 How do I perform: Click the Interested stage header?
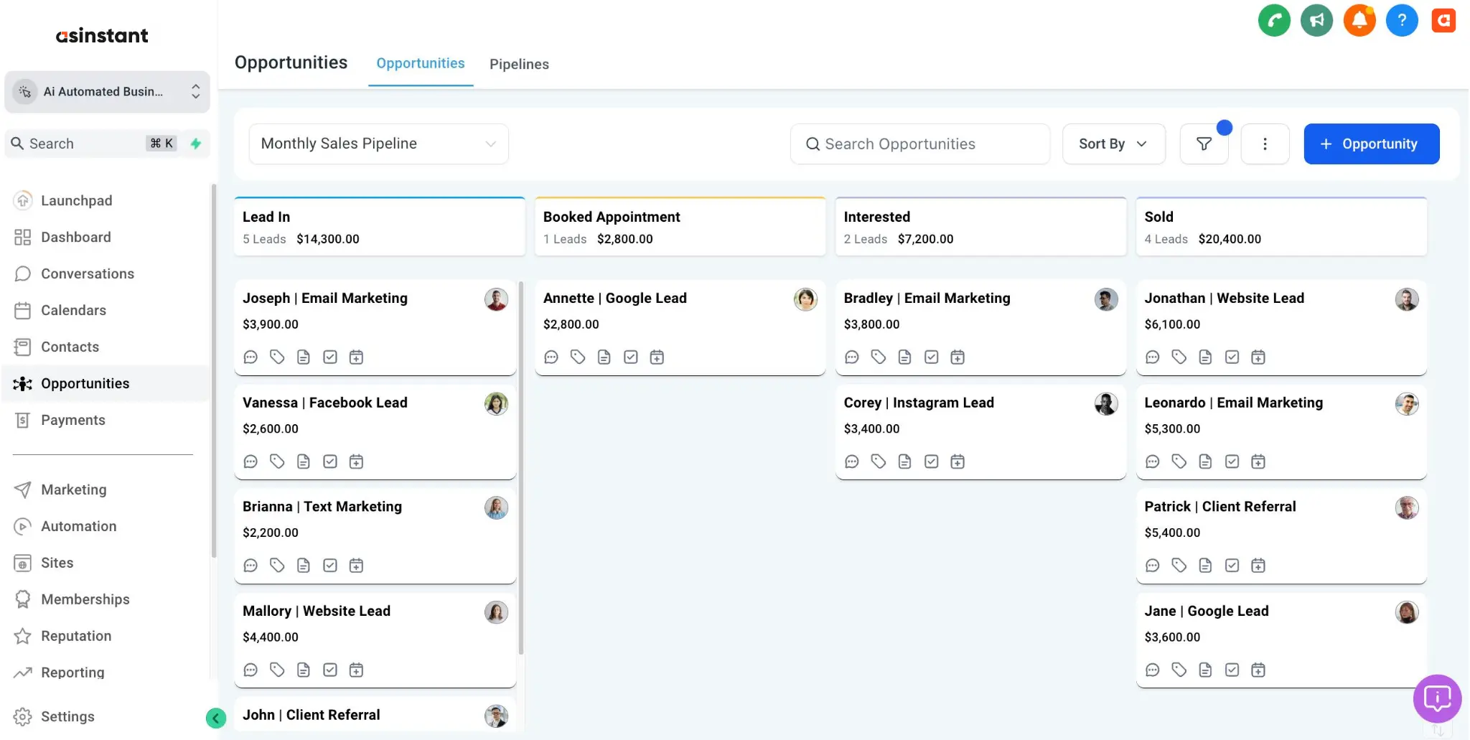click(980, 227)
